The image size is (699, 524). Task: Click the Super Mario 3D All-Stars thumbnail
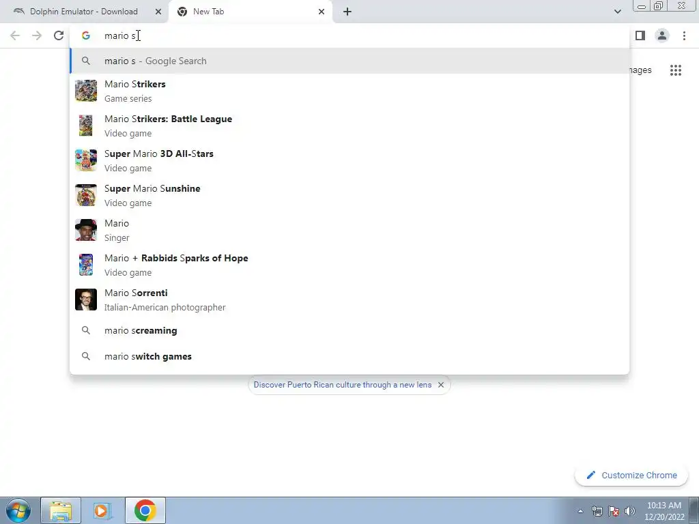[x=86, y=160]
